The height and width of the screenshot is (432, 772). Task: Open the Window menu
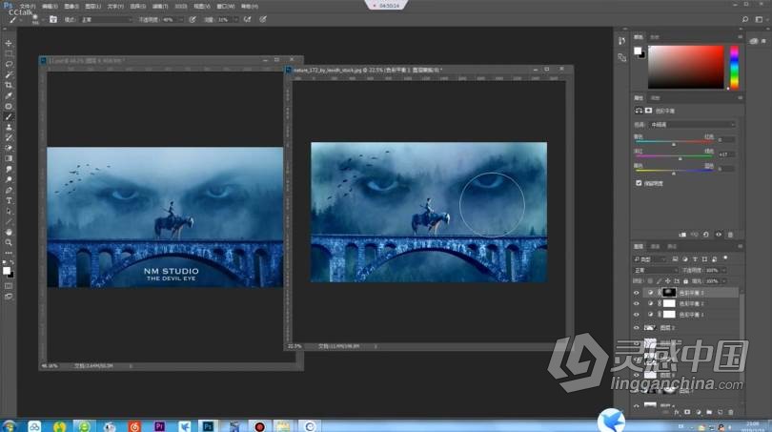pos(226,7)
